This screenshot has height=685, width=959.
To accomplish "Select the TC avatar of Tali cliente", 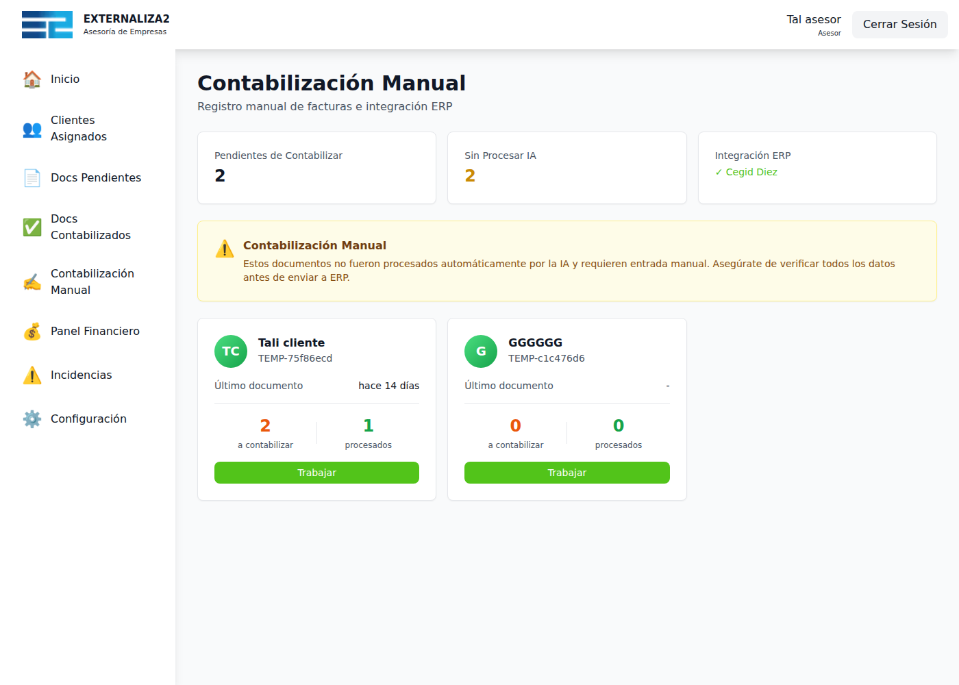I will click(x=231, y=351).
